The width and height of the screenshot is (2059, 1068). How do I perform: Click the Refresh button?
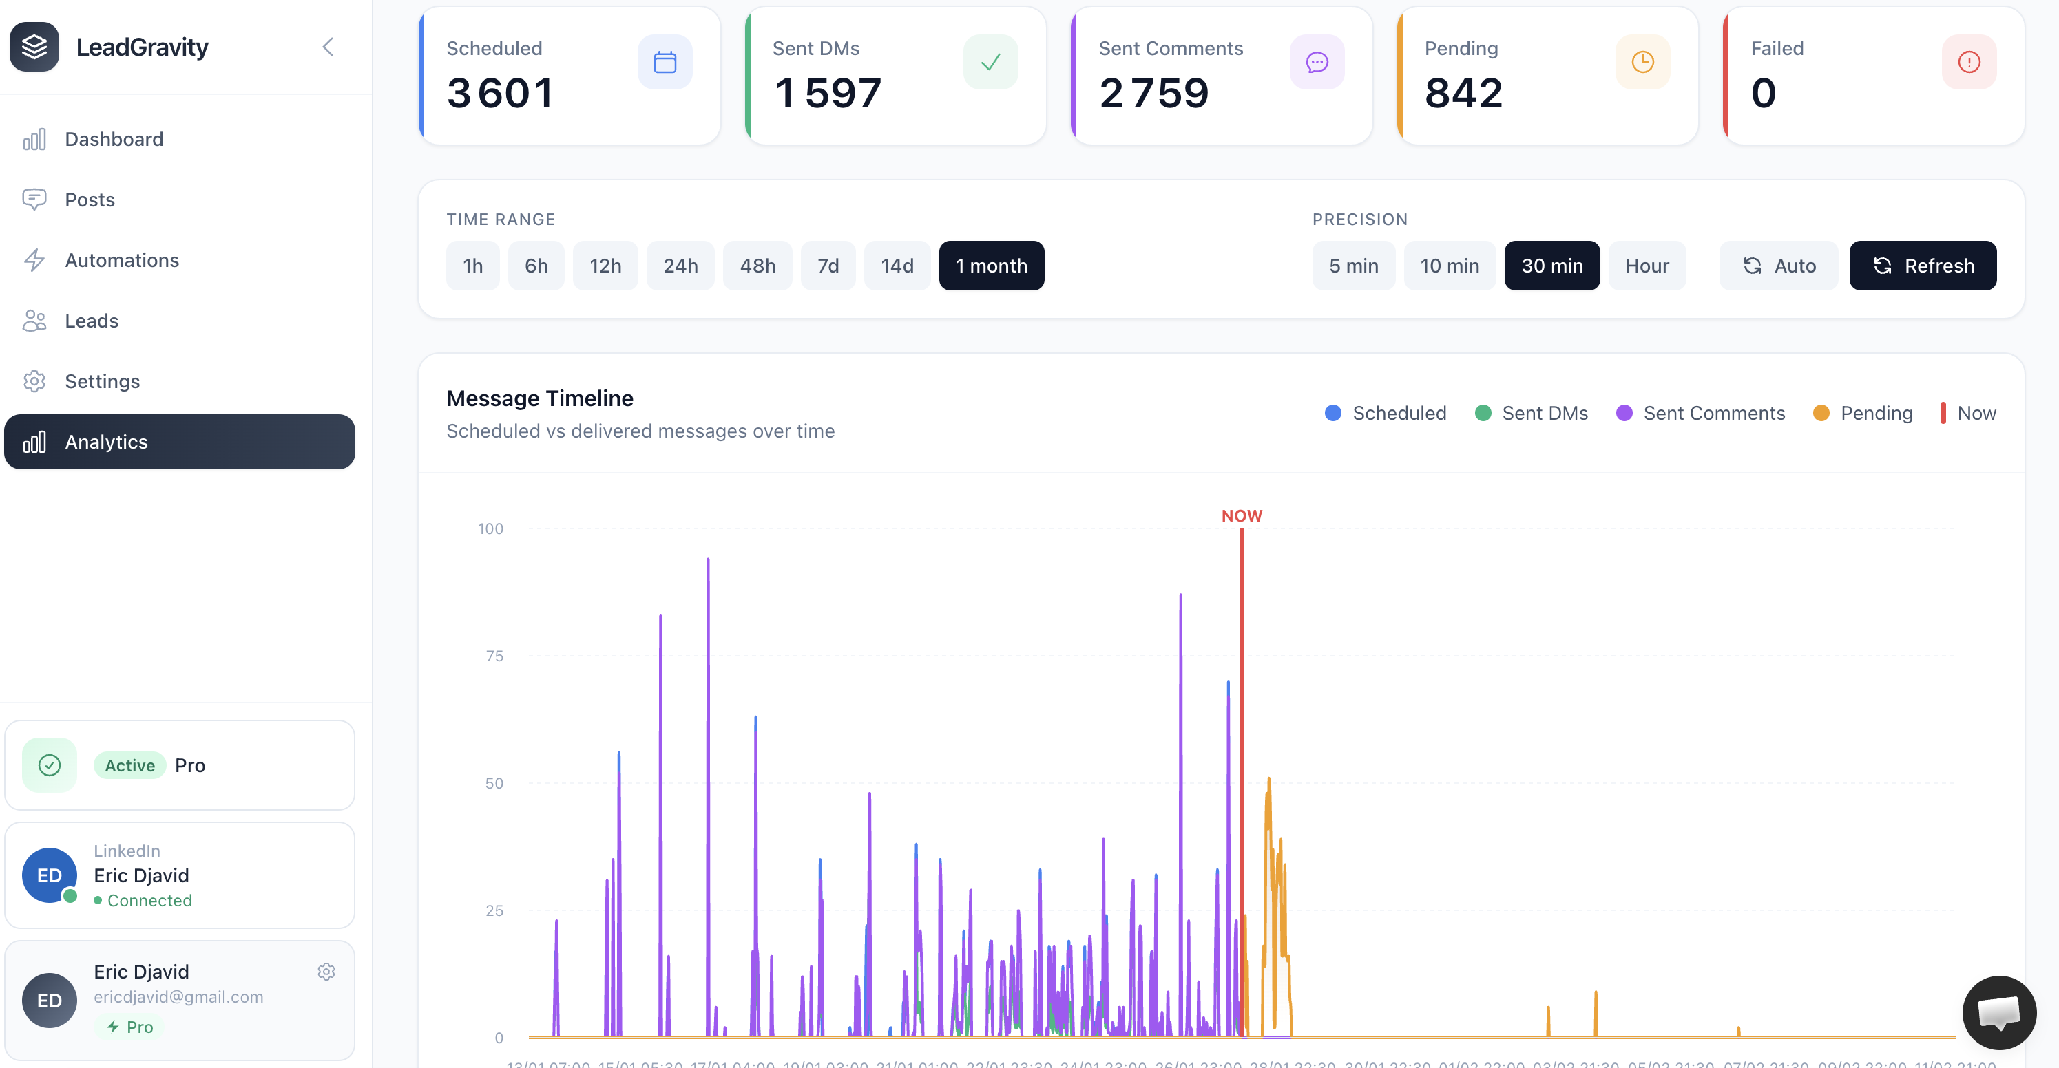1923,265
